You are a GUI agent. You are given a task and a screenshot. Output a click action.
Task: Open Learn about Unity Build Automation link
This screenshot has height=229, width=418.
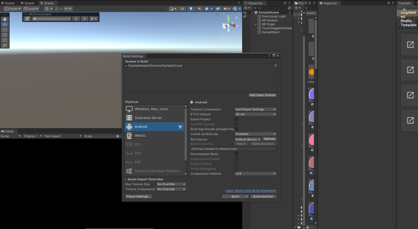pos(251,191)
